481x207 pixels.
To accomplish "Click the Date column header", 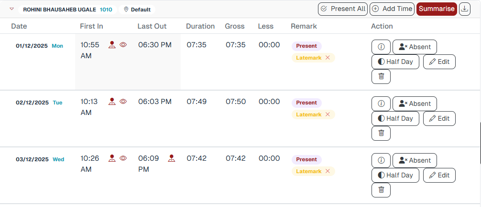I will [19, 26].
